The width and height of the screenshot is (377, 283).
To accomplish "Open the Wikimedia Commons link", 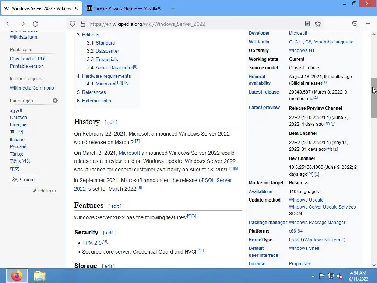I will tap(32, 88).
